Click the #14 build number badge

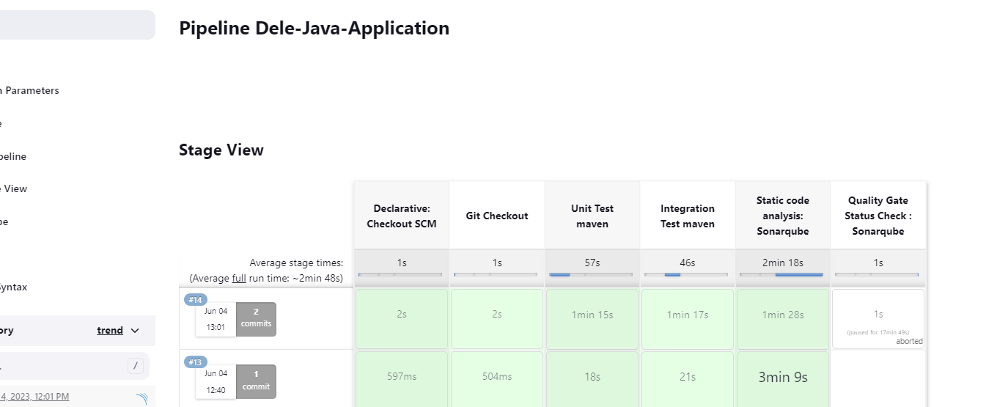click(x=196, y=299)
